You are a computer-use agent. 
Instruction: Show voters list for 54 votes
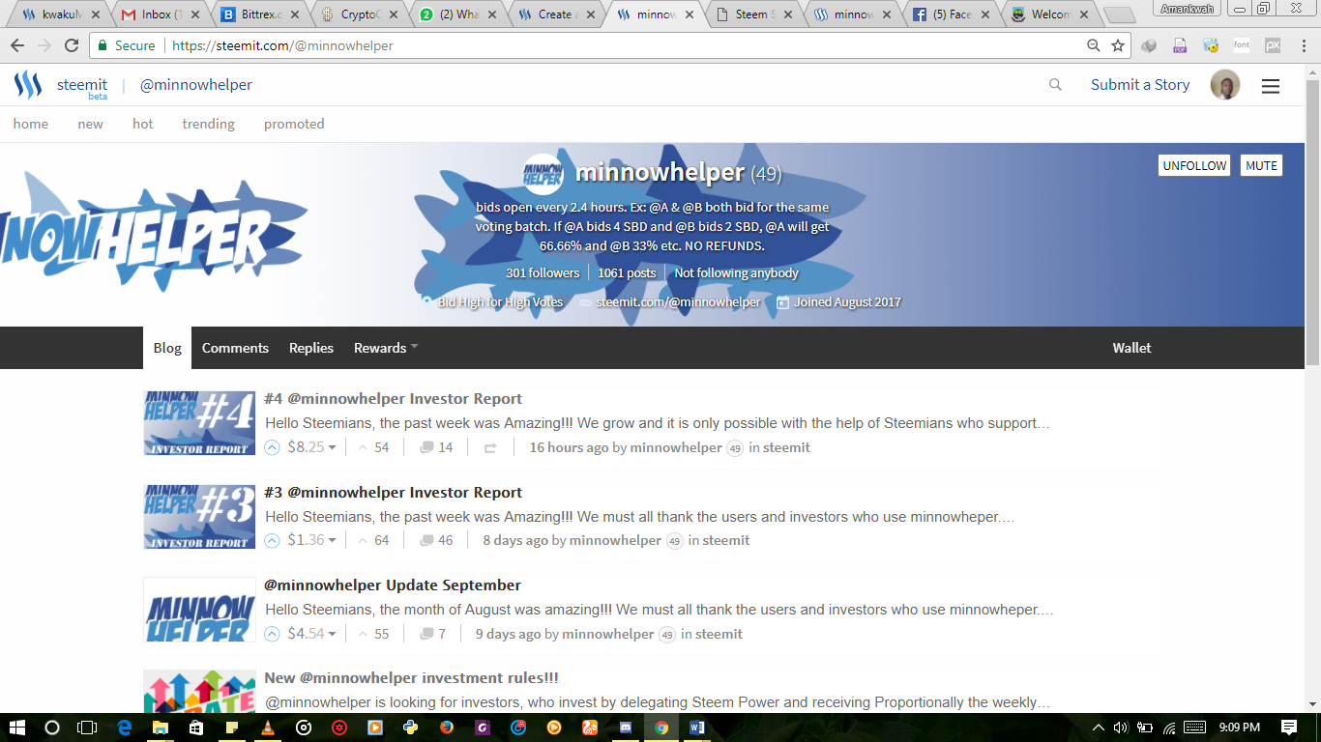(373, 447)
